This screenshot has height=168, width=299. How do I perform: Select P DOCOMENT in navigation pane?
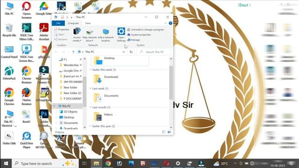point(71,98)
